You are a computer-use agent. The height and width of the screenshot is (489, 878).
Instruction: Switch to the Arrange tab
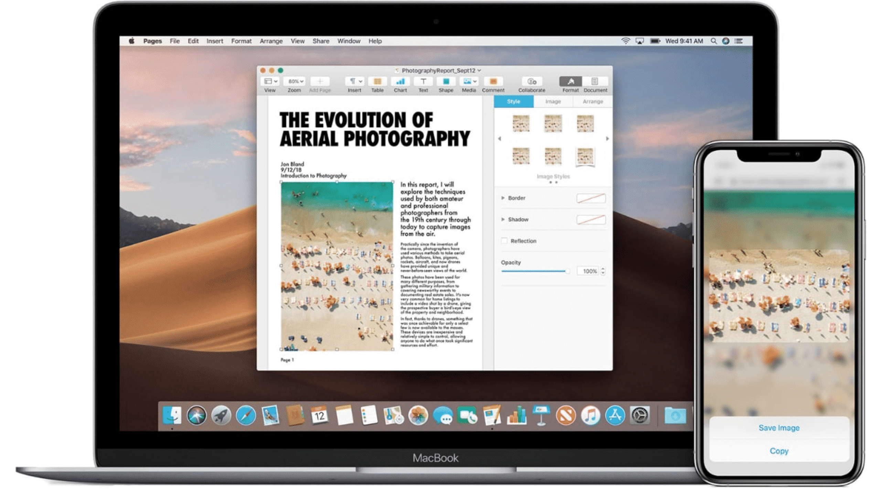click(592, 102)
